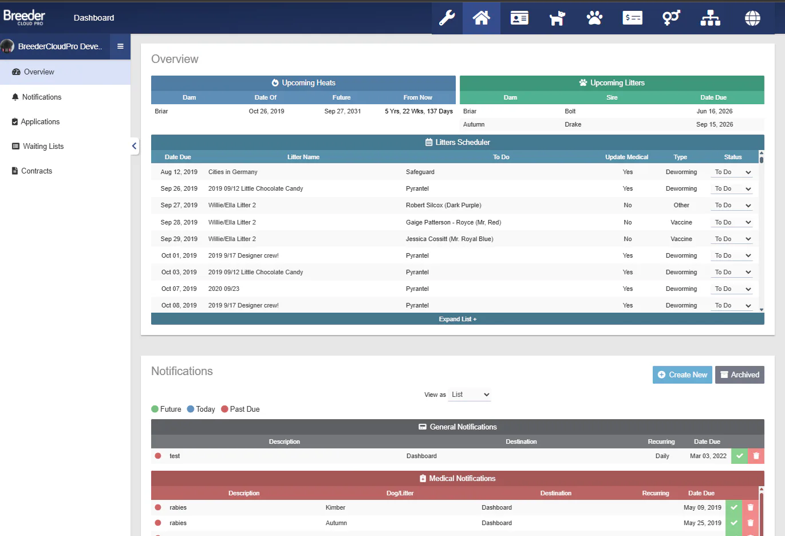Delete the test general notification

(756, 456)
